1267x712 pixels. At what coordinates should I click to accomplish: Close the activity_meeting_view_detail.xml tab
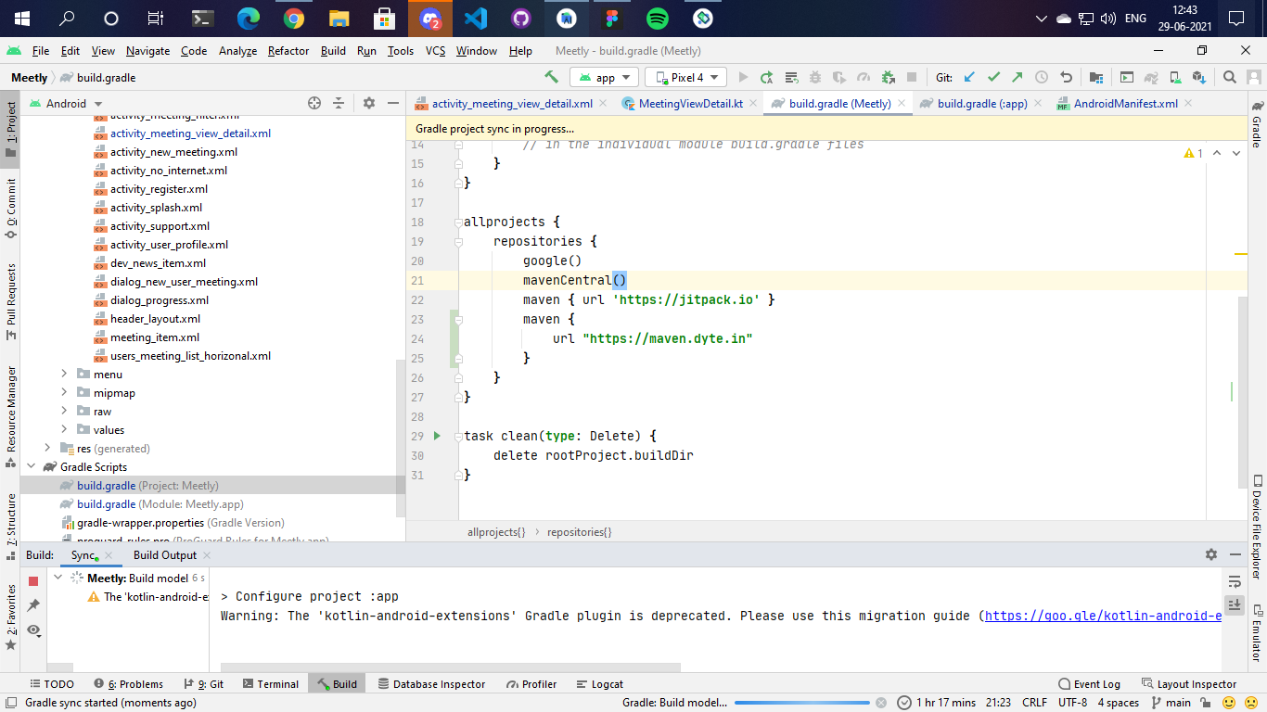[x=602, y=104]
